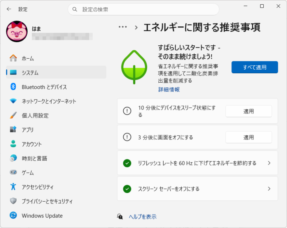Open Bluetooth とデバイス settings
287x228 pixels.
coord(56,87)
